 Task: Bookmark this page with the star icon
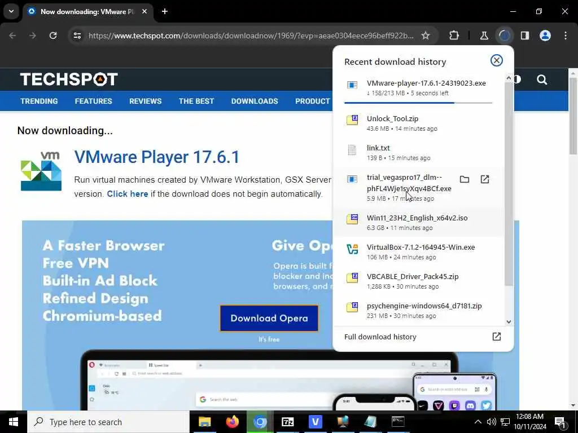pyautogui.click(x=426, y=36)
